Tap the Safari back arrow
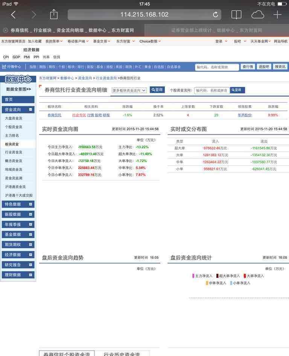 [x=14, y=15]
